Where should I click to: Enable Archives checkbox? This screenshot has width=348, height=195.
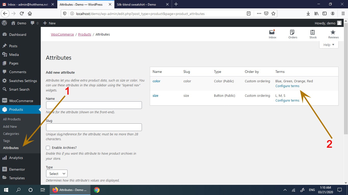[x=48, y=148]
